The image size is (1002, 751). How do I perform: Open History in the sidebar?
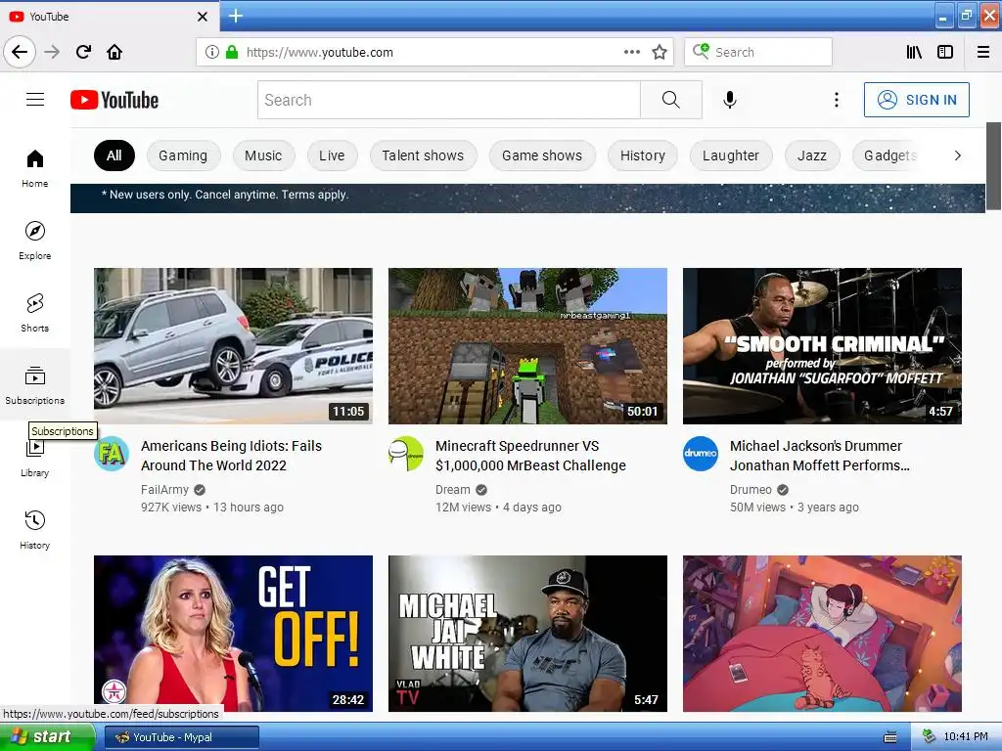[34, 529]
